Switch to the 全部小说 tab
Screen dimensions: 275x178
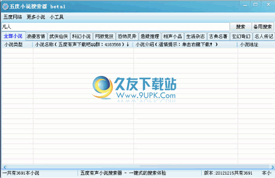pyautogui.click(x=13, y=36)
